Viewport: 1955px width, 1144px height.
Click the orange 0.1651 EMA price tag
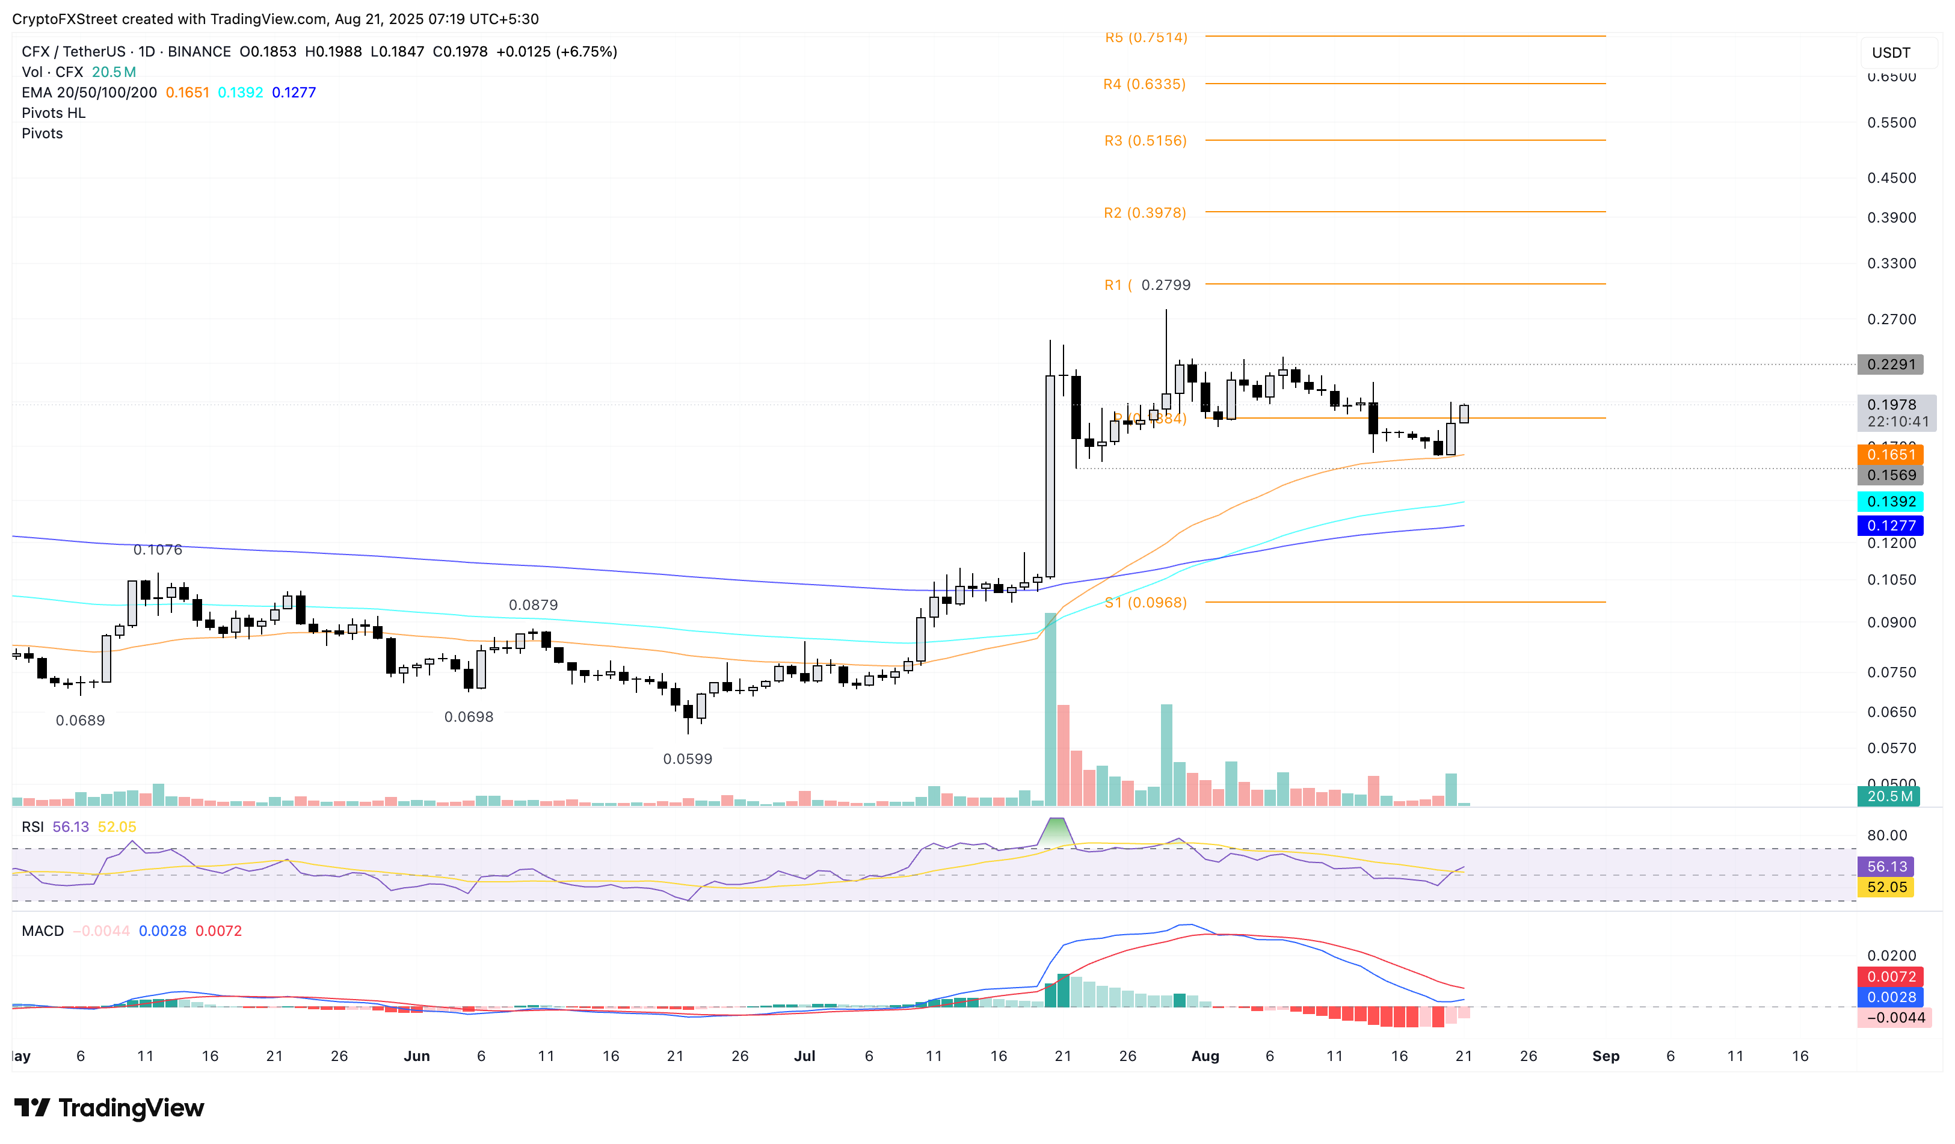pos(1890,455)
